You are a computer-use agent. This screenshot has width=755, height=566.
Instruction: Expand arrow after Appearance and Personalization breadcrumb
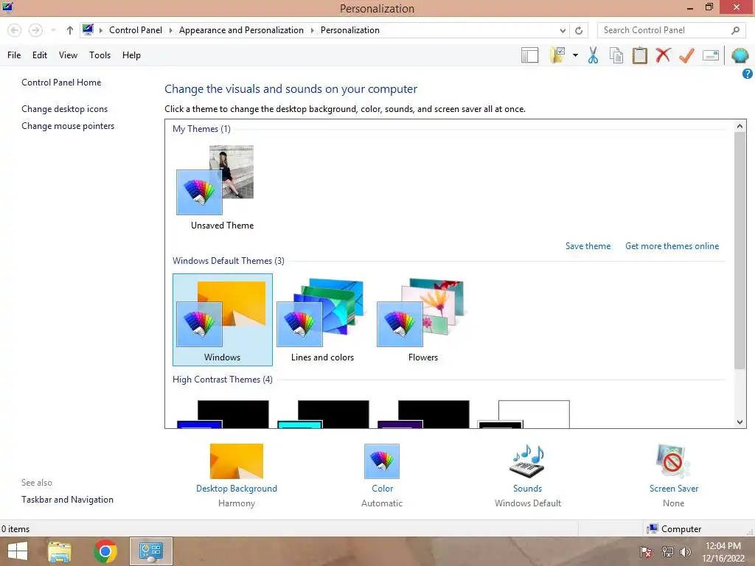(312, 30)
